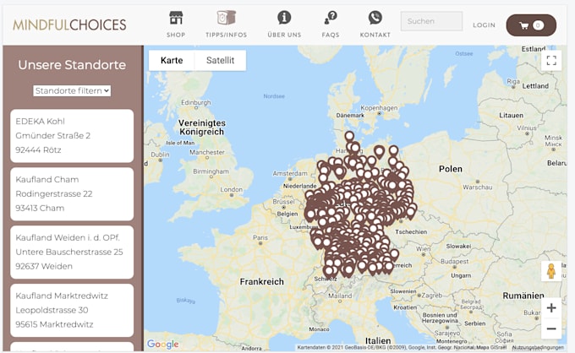
Task: Click the Edinburgh city label
Action: tap(196, 102)
